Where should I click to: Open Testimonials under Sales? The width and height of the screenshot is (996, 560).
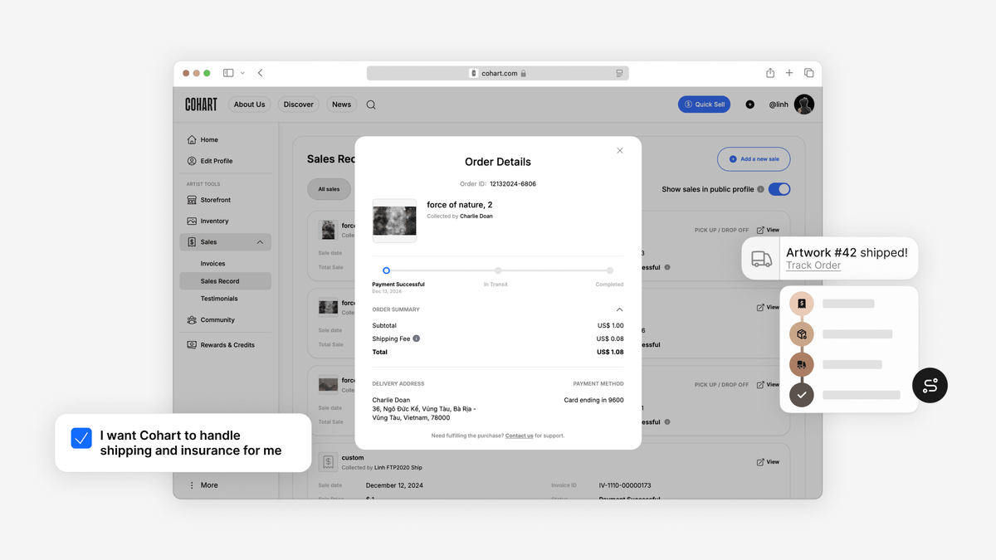coord(219,299)
